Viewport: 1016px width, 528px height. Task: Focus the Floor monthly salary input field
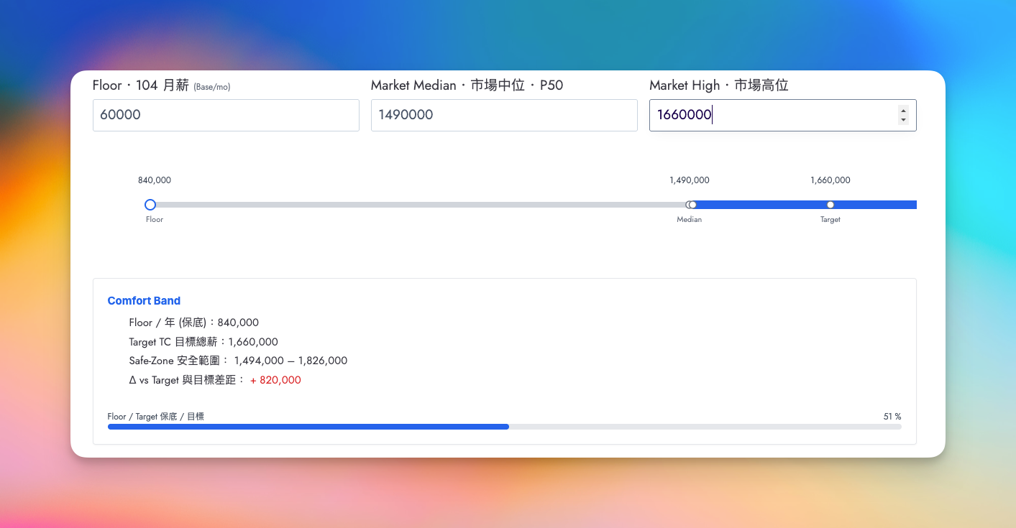[226, 115]
